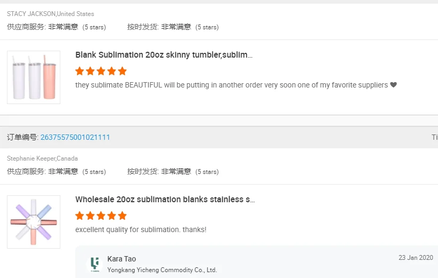
Task: Open Wholesale 20oz sublimation blanks product link
Action: 165,200
